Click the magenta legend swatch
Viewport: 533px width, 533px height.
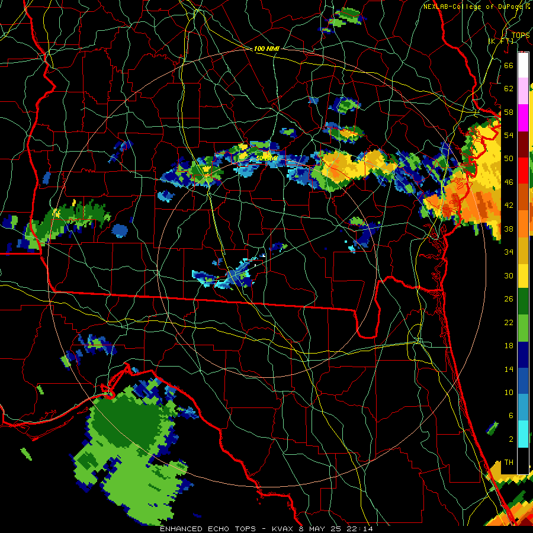pyautogui.click(x=523, y=118)
